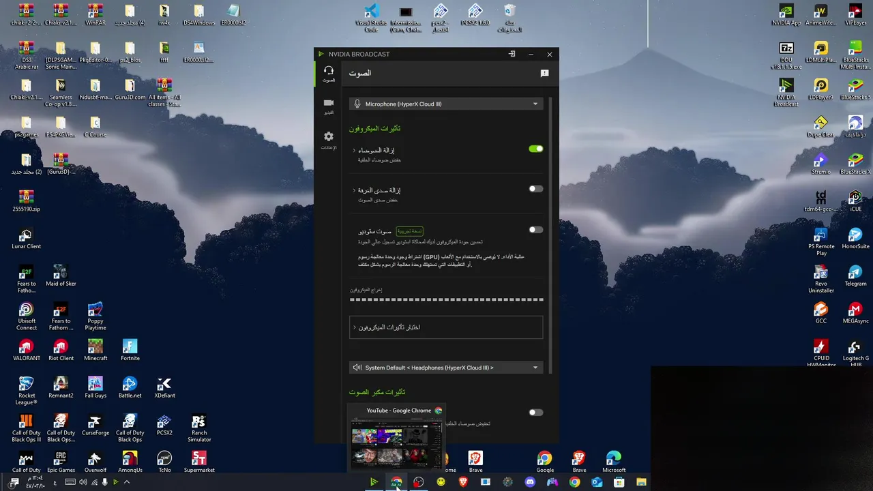This screenshot has height=491, width=873.
Task: Select the Overwolf desktop icon
Action: [x=95, y=462]
